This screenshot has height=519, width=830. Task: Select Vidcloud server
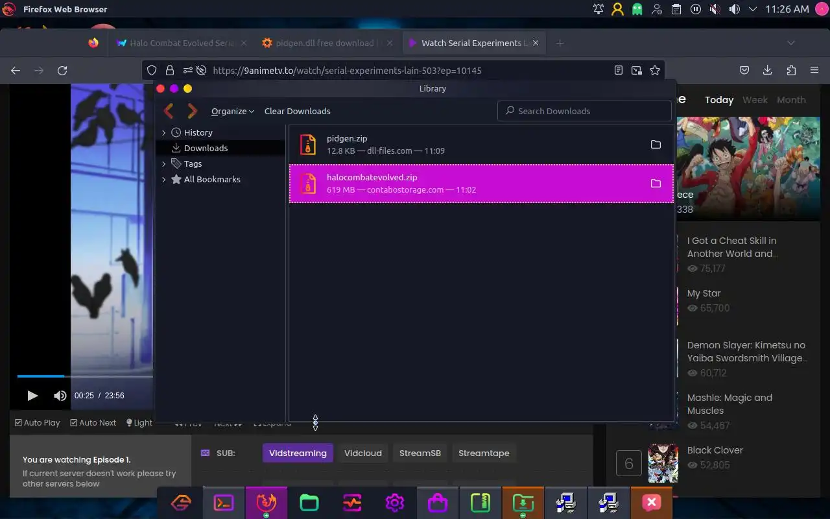363,453
